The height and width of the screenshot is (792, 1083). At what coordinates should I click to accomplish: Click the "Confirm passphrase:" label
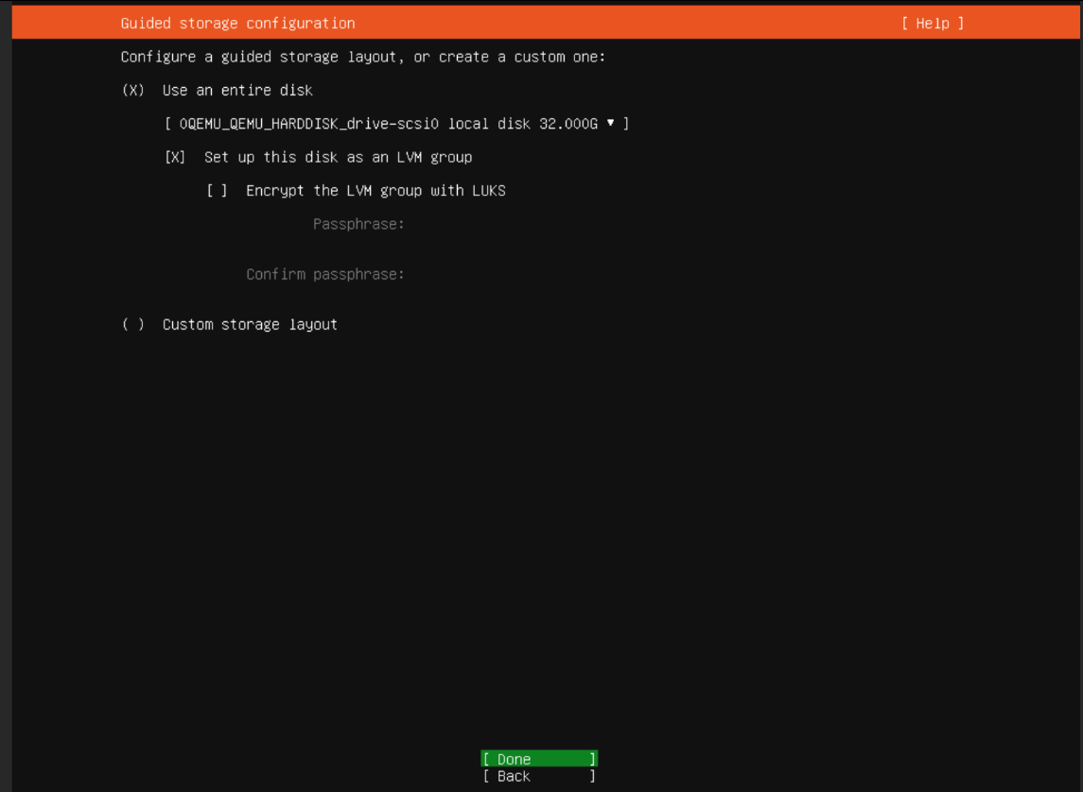click(x=325, y=275)
